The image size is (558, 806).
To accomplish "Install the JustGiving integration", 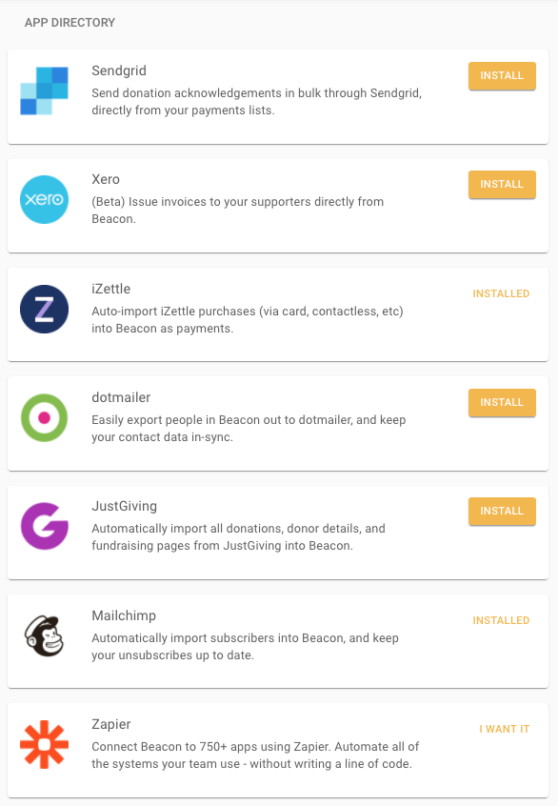I will coord(502,511).
